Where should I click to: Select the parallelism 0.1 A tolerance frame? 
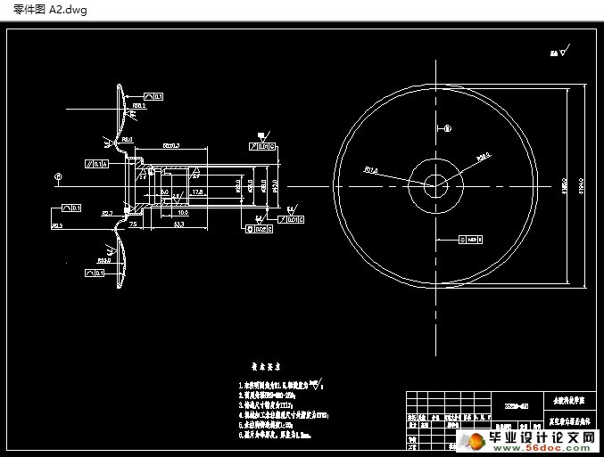coord(95,164)
